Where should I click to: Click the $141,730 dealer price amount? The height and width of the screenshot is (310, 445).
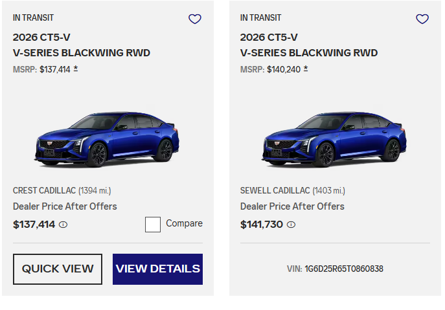[262, 225]
